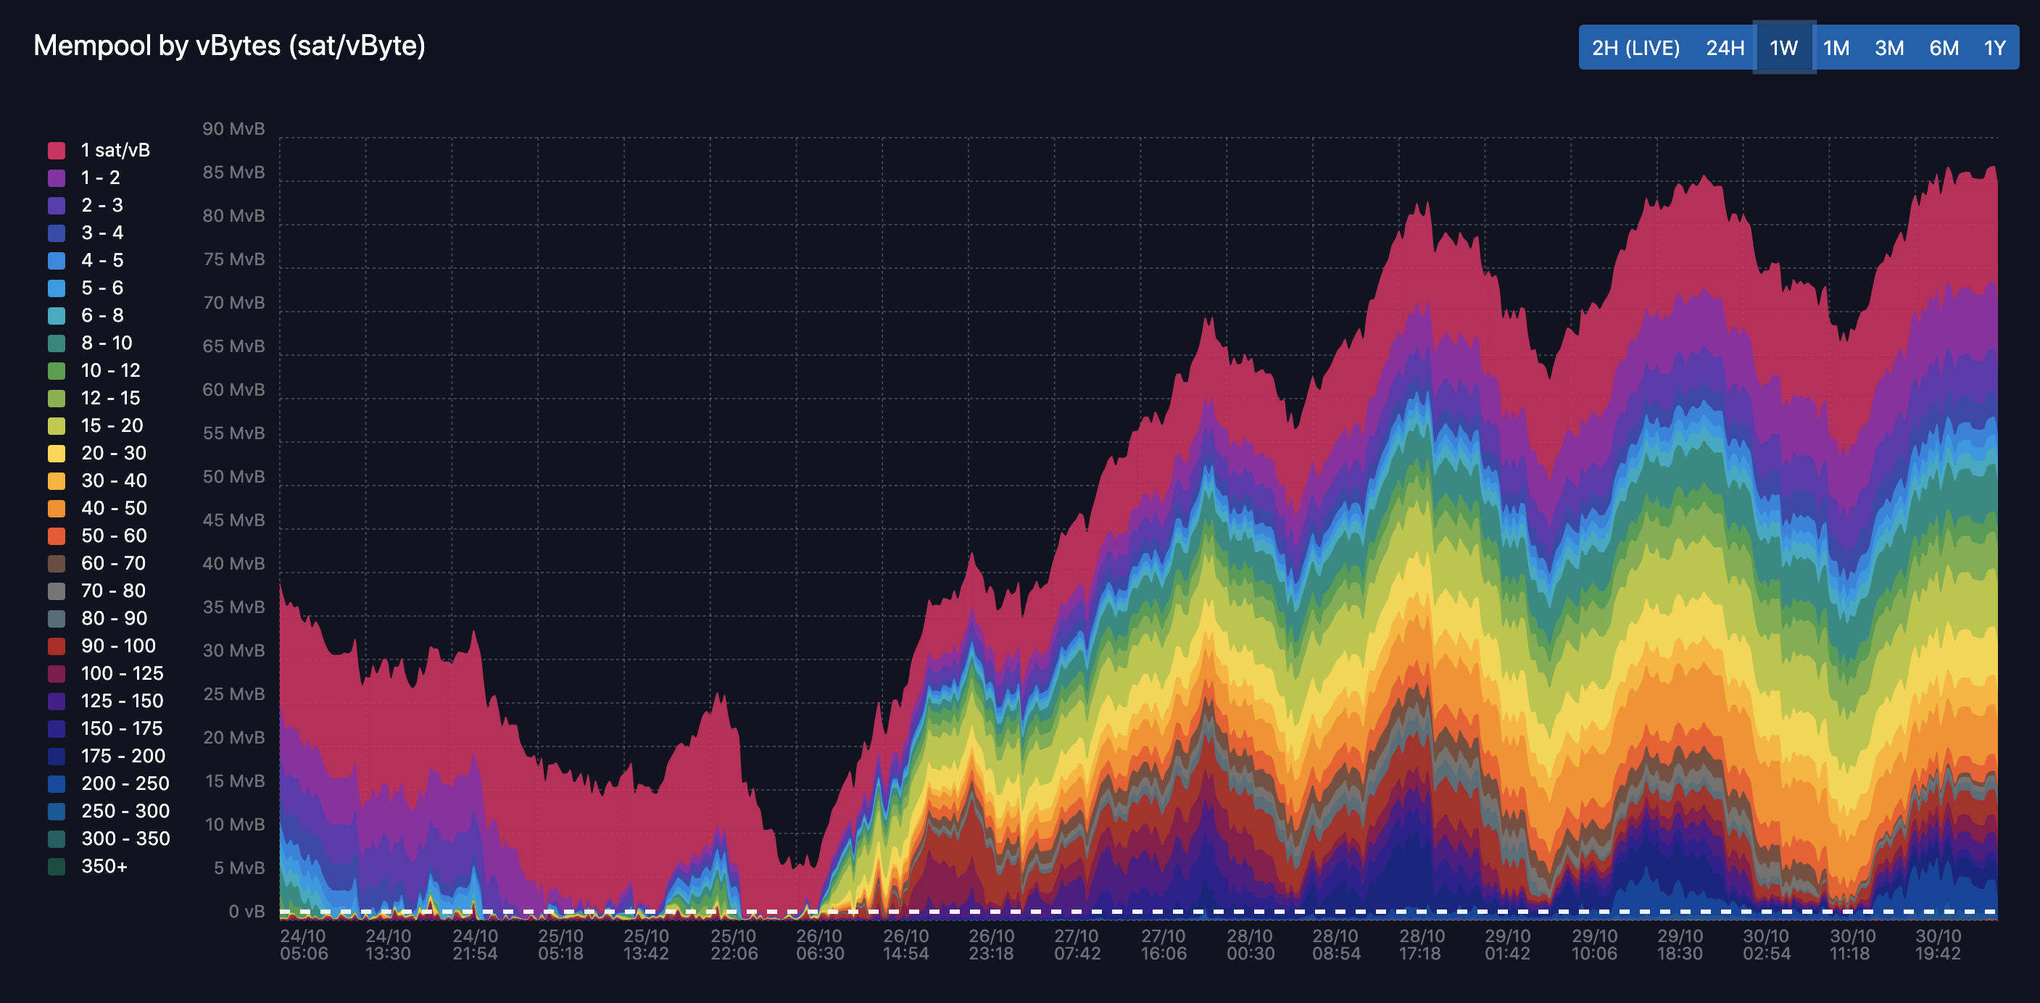Click the 27/10 16:06 x-axis label
Viewport: 2040px width, 1003px height.
1164,944
